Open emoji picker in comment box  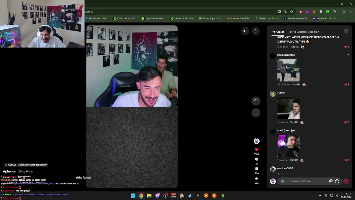[x=337, y=181]
